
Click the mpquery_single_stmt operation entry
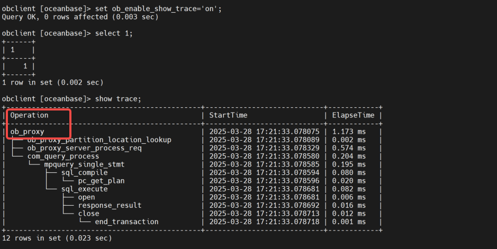tap(84, 164)
